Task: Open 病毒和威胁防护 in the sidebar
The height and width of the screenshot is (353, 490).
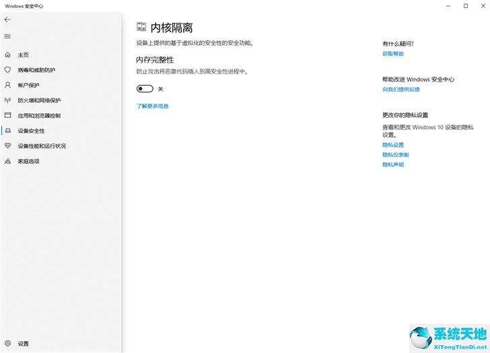Action: pos(36,70)
